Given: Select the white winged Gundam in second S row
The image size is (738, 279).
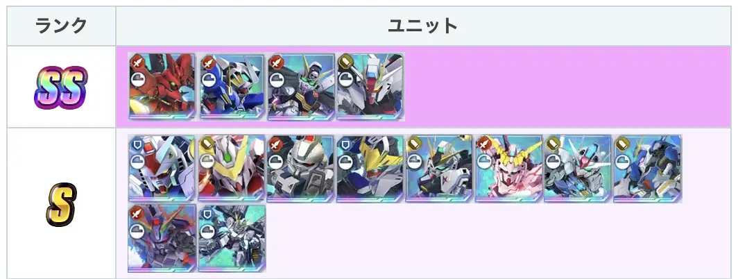Looking at the screenshot, I should pyautogui.click(x=232, y=238).
